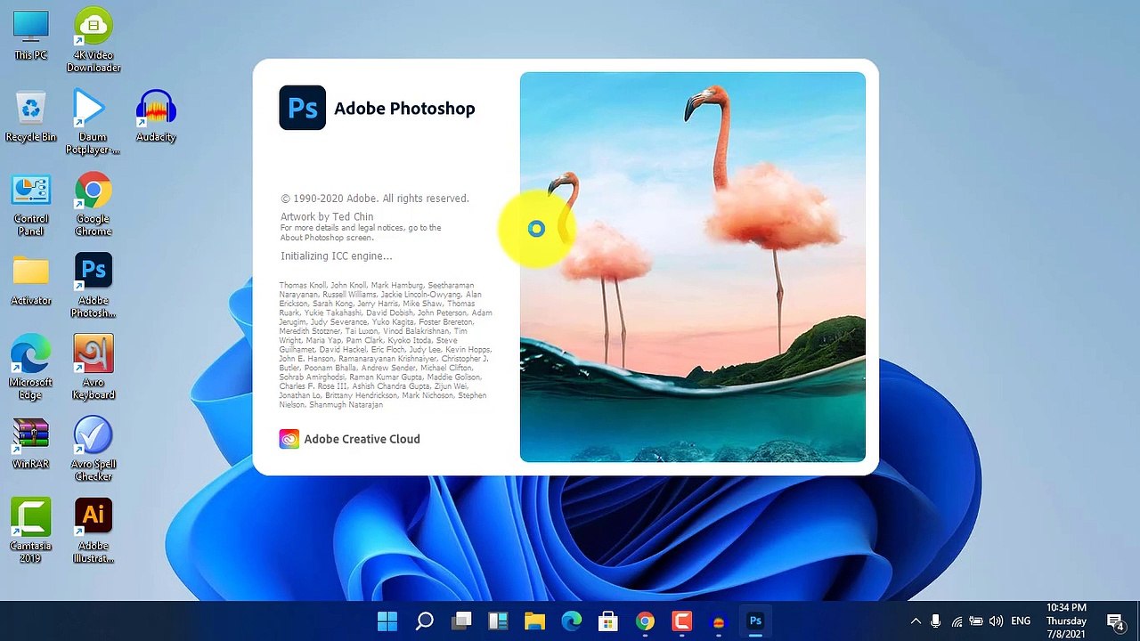Viewport: 1140px width, 641px height.
Task: Open File Explorer from the taskbar
Action: click(x=534, y=621)
